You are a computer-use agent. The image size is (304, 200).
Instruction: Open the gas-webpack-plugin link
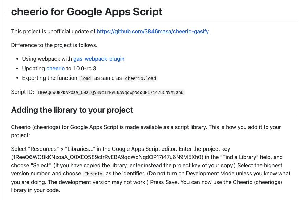[99, 59]
